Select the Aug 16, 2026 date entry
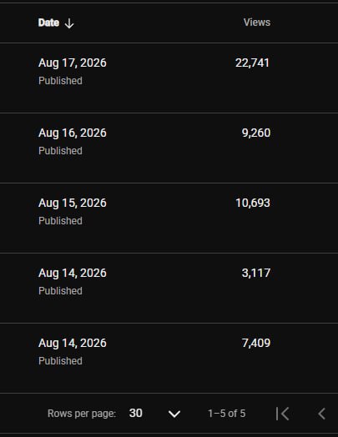This screenshot has height=437, width=338. [x=73, y=133]
